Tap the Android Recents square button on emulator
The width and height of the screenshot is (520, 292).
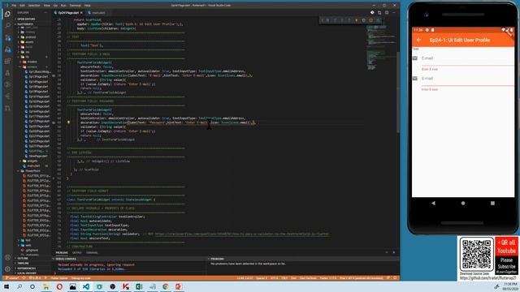pos(492,203)
